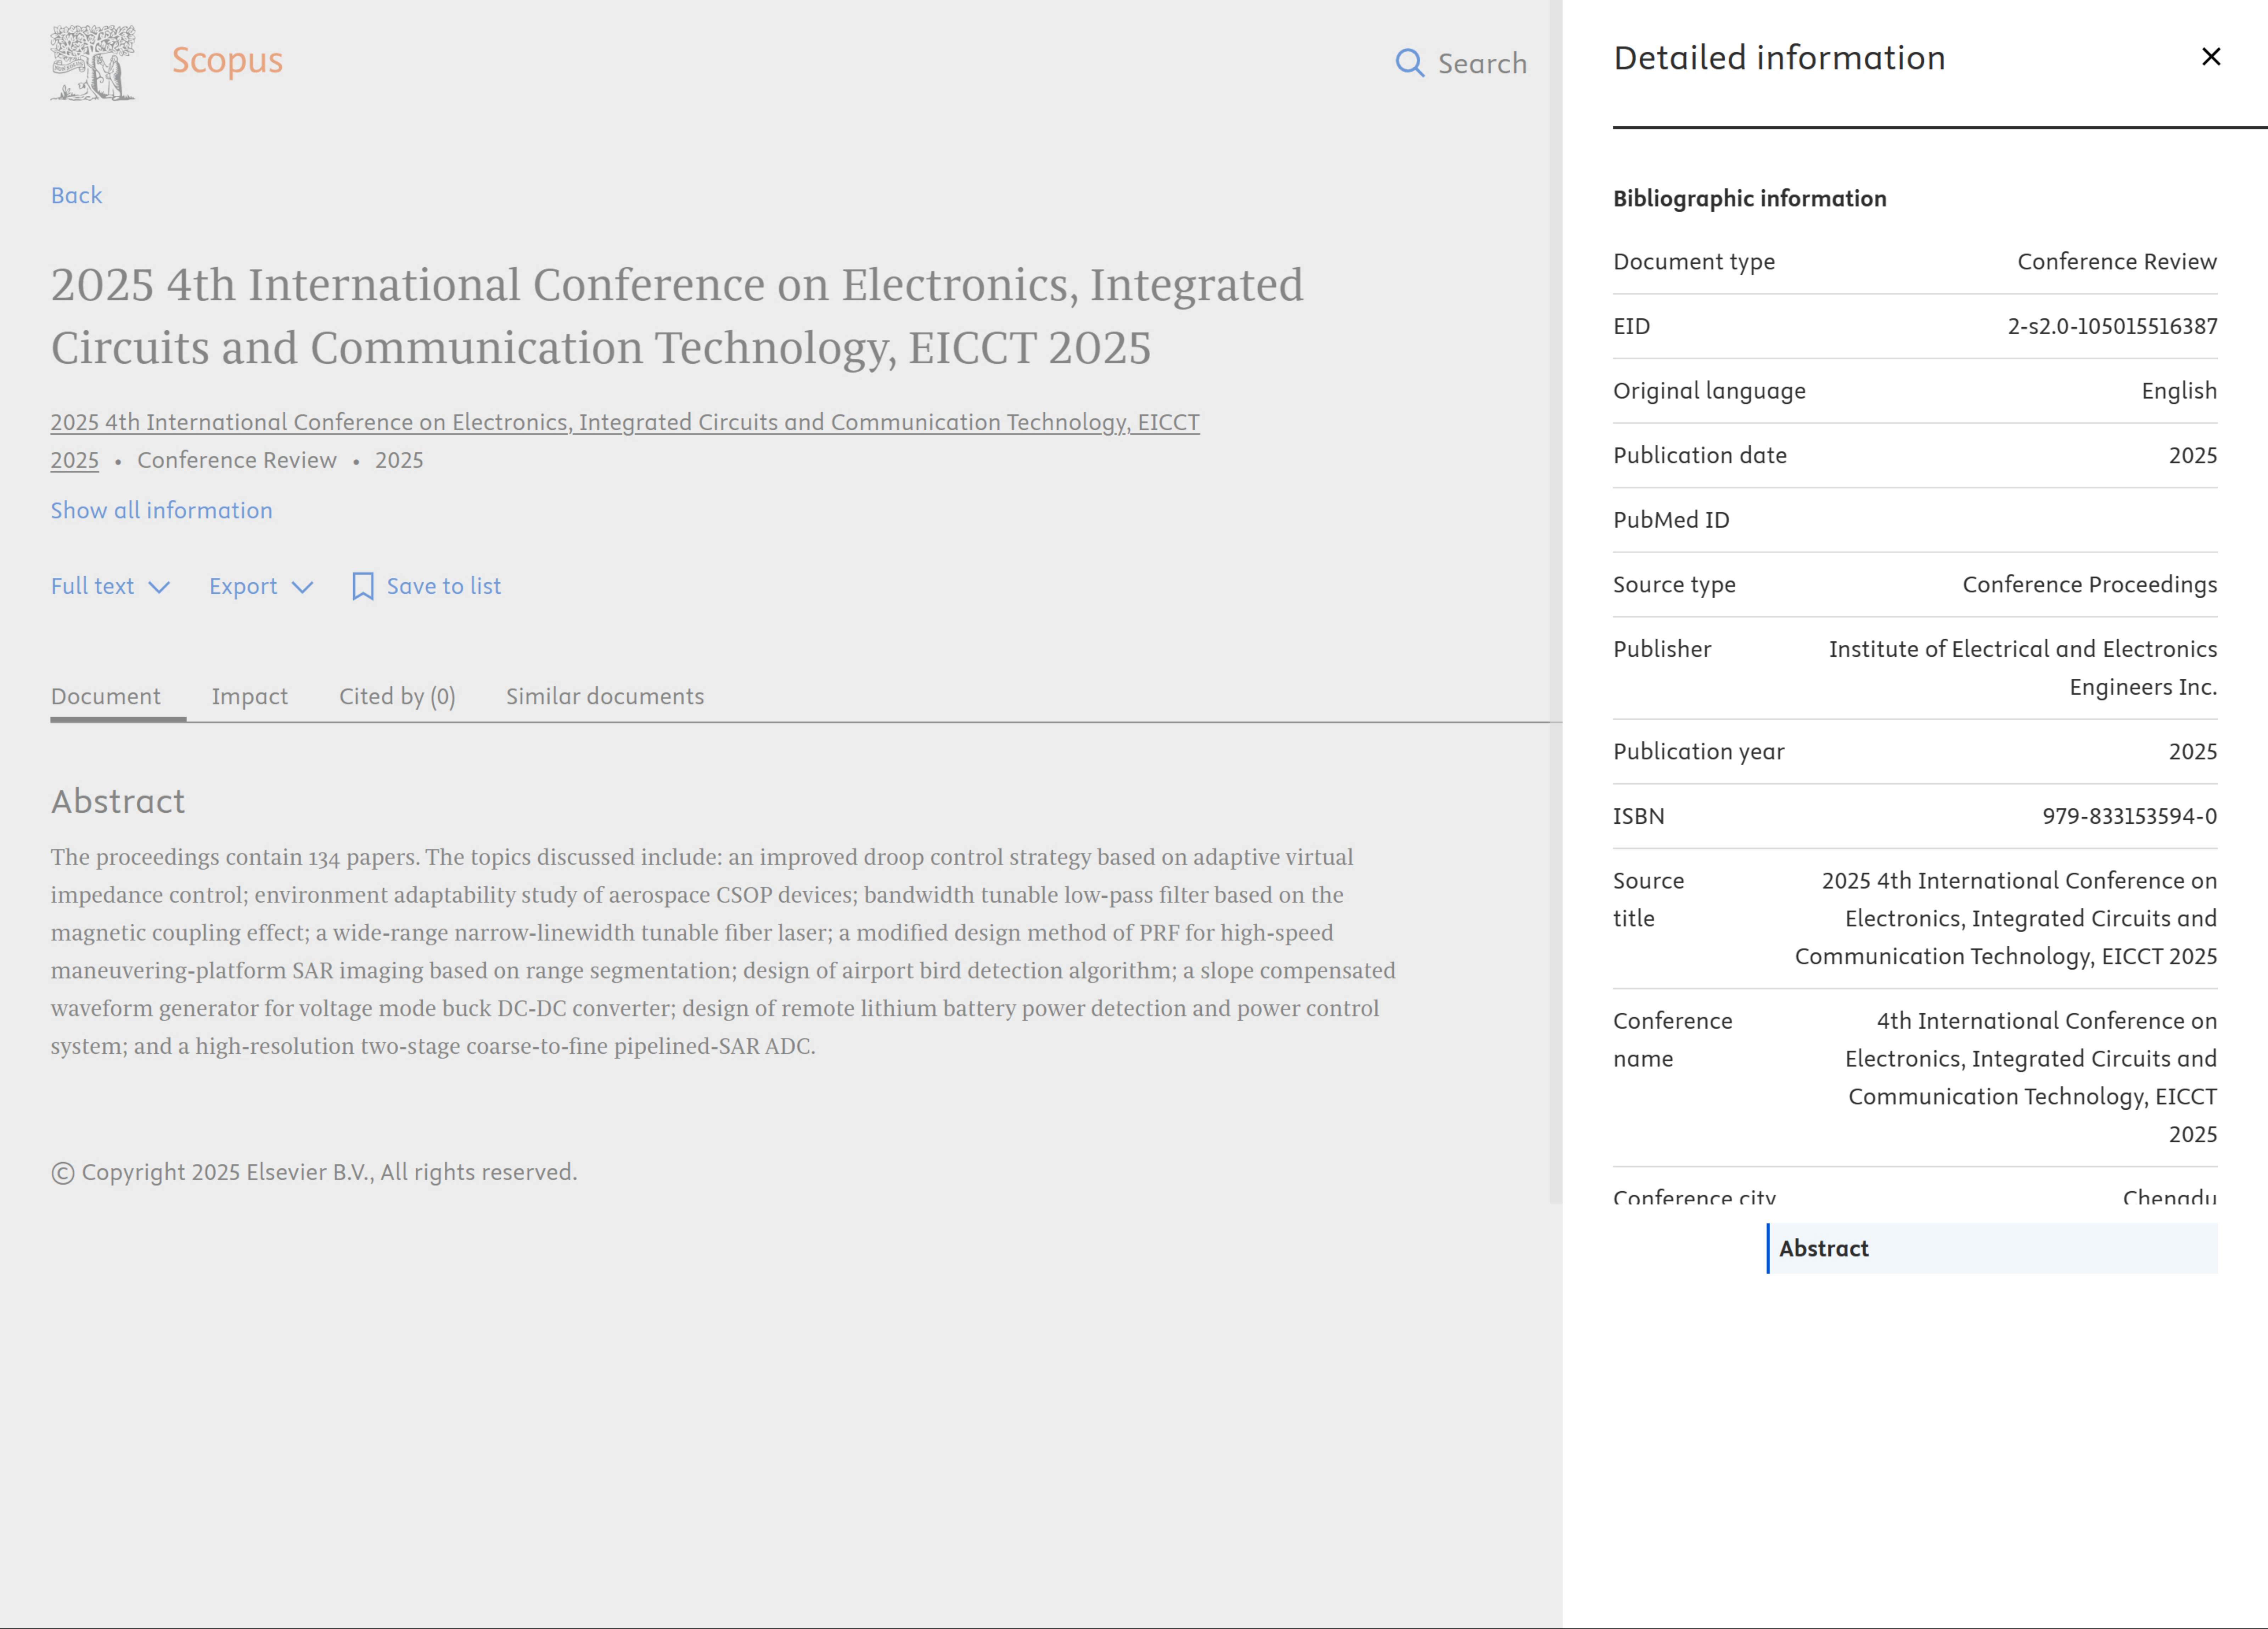Viewport: 2268px width, 1629px height.
Task: Switch to the Impact tab
Action: pyautogui.click(x=249, y=696)
